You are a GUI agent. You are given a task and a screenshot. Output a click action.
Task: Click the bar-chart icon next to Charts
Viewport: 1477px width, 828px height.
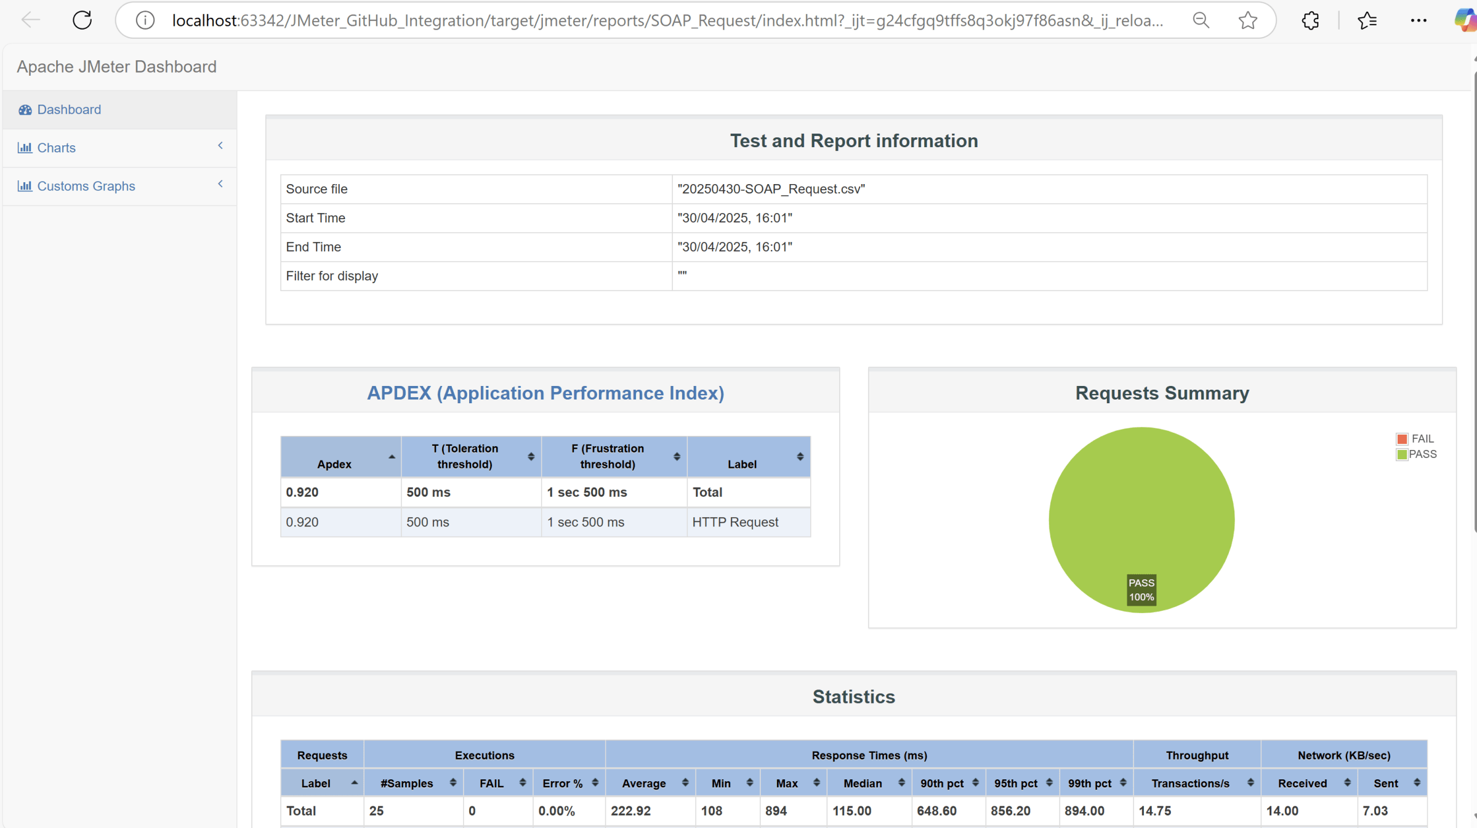coord(25,148)
